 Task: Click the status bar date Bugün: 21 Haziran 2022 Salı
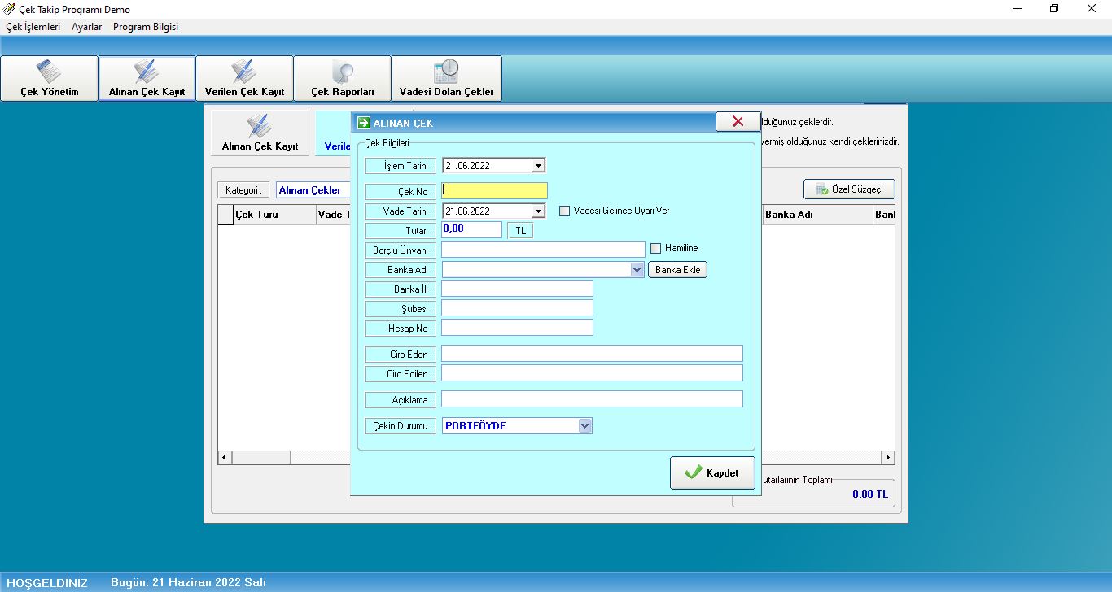click(x=188, y=582)
